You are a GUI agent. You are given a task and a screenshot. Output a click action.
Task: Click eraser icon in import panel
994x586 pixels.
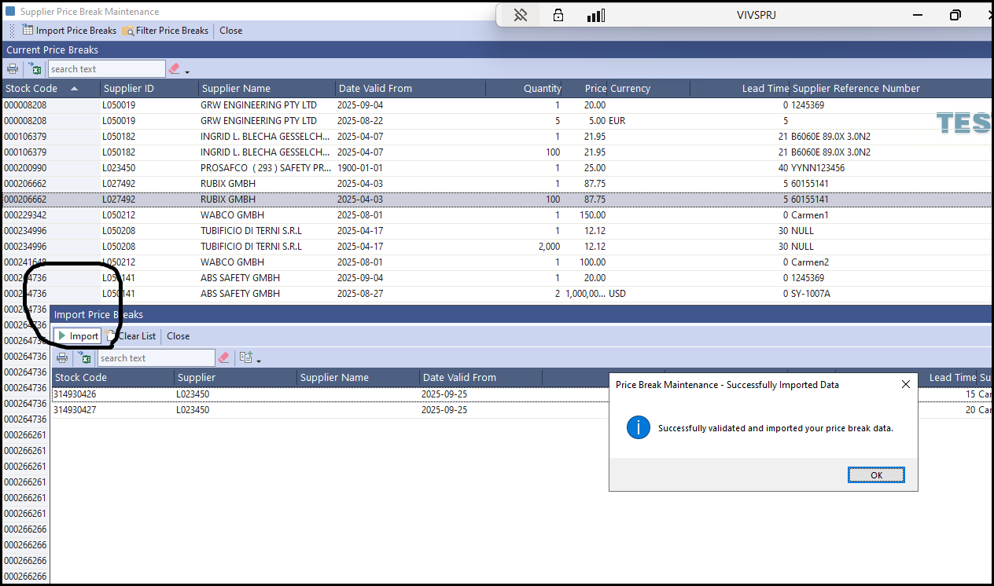pyautogui.click(x=223, y=358)
